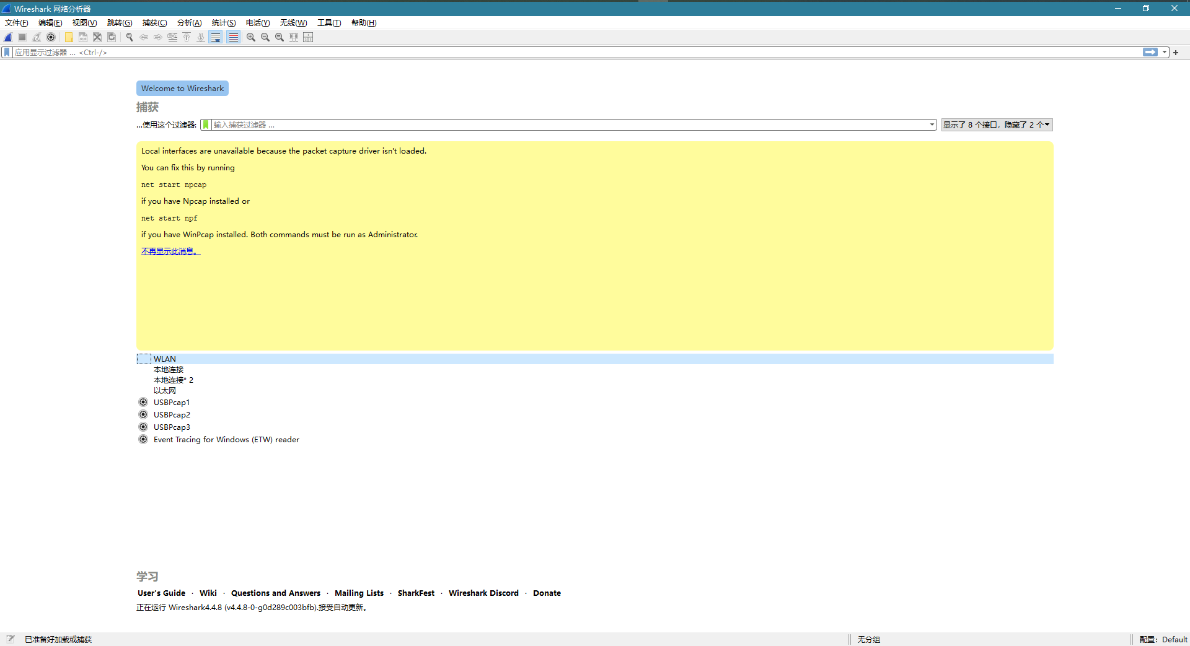
Task: Go forward in packet history with the right arrow
Action: (158, 37)
